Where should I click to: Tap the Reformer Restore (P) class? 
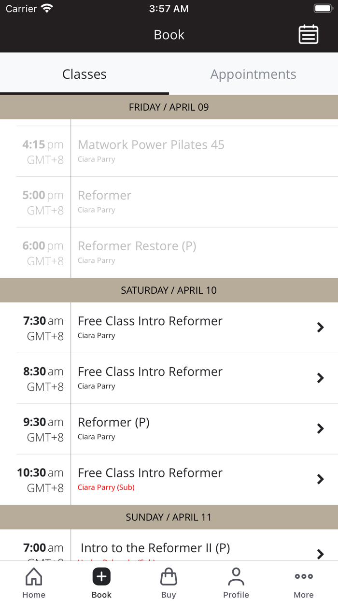point(137,246)
